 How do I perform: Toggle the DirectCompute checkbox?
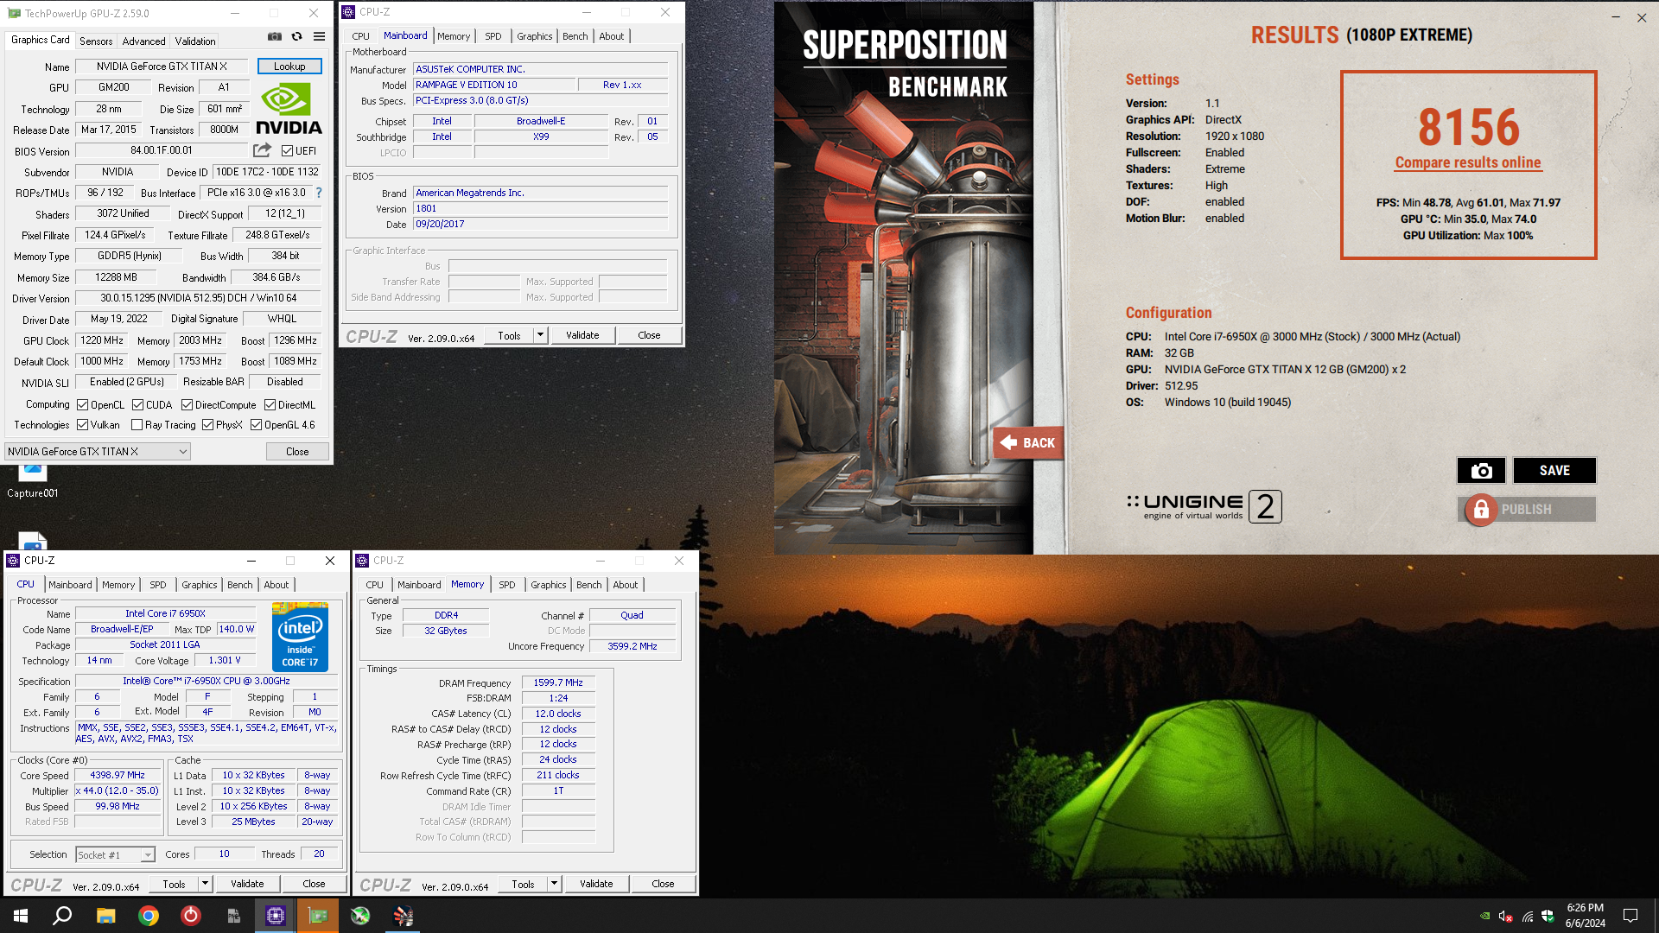click(187, 404)
